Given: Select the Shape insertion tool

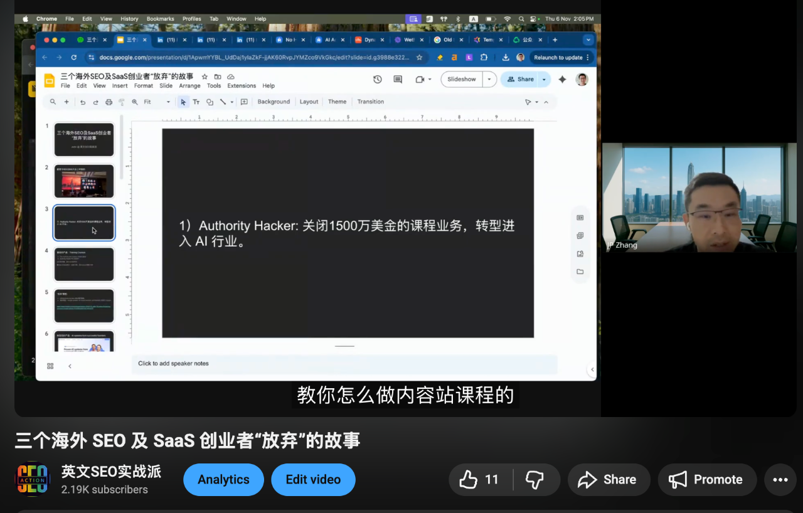Looking at the screenshot, I should [210, 102].
